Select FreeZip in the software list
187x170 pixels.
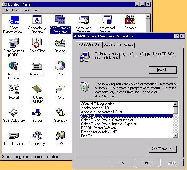tap(126, 136)
